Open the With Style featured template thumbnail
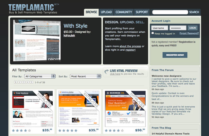The image size is (209, 136). point(37,40)
